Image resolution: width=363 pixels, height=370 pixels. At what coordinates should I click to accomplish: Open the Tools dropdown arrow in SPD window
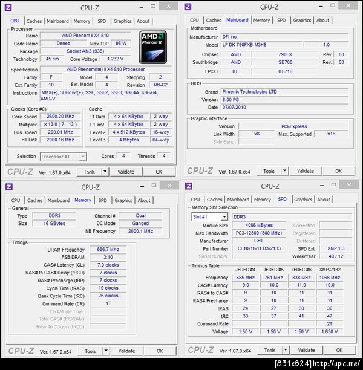click(286, 350)
